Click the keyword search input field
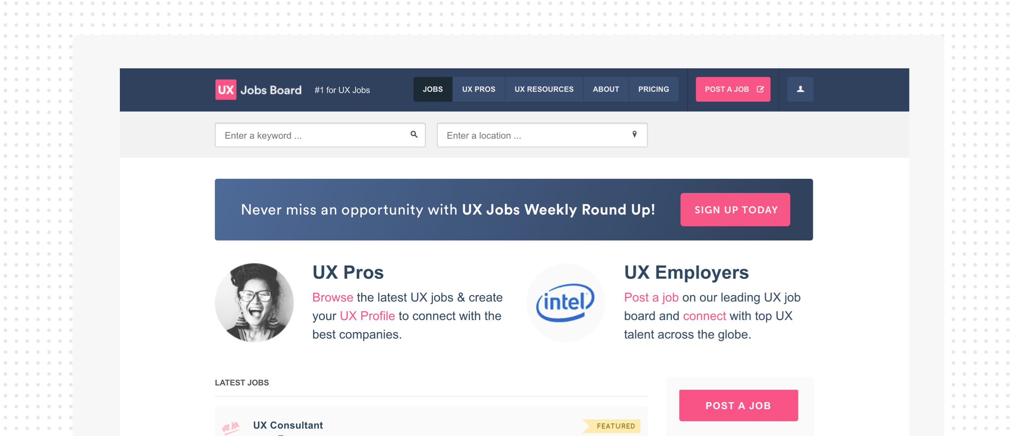The image size is (1017, 436). [x=320, y=135]
